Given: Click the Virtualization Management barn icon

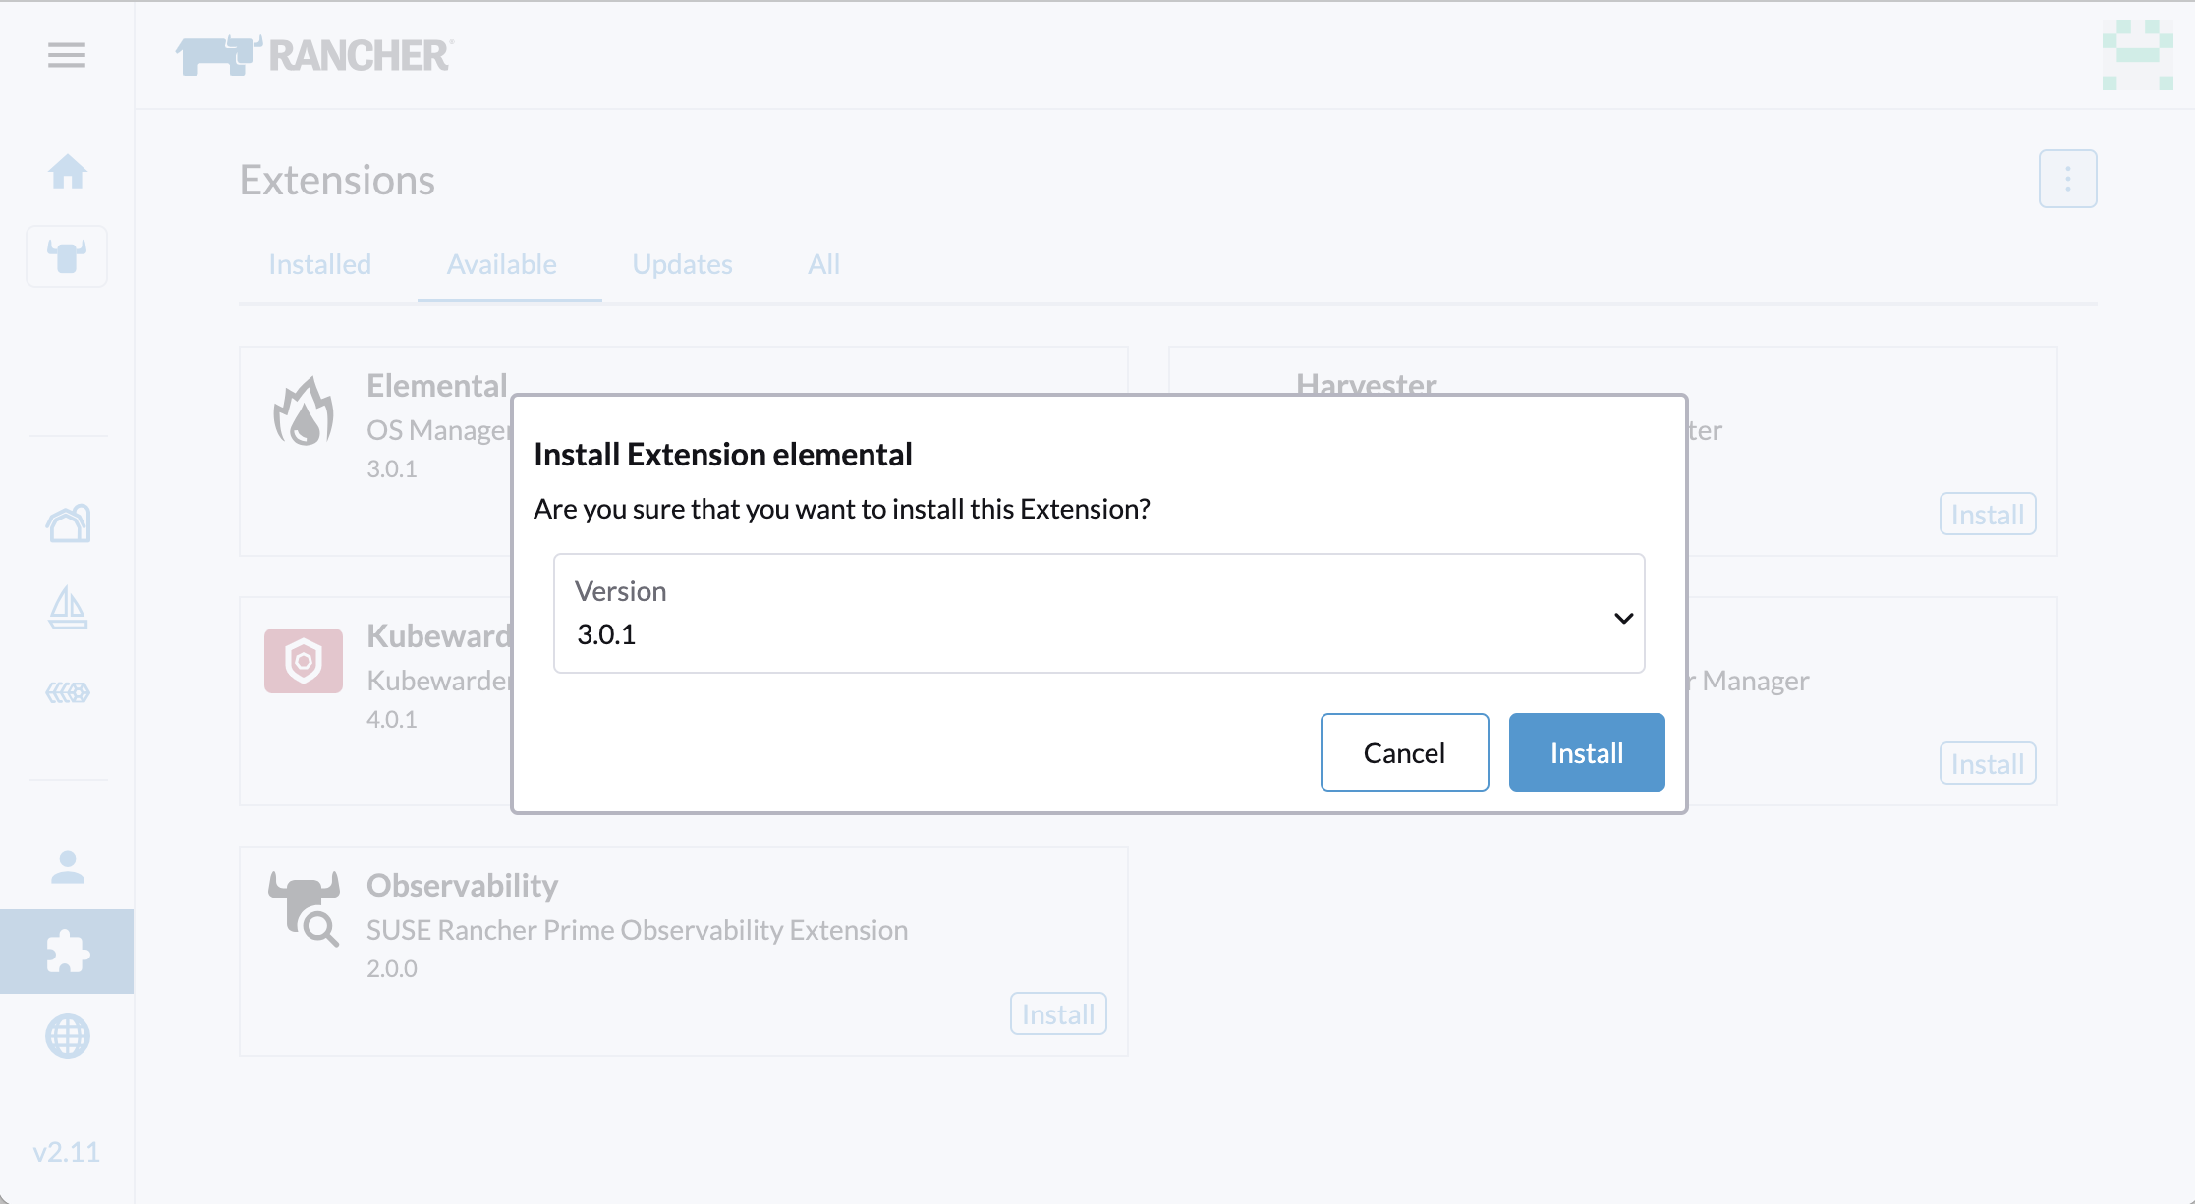Looking at the screenshot, I should pos(67,523).
